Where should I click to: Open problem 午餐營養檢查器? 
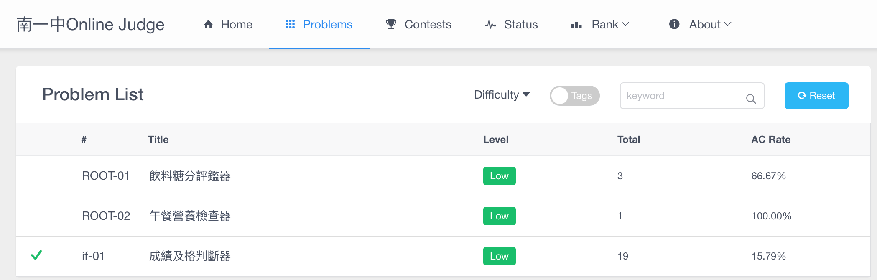tap(190, 216)
